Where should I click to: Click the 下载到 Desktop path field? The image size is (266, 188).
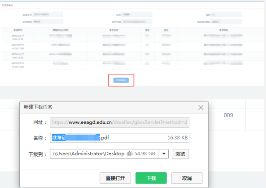pyautogui.click(x=104, y=154)
